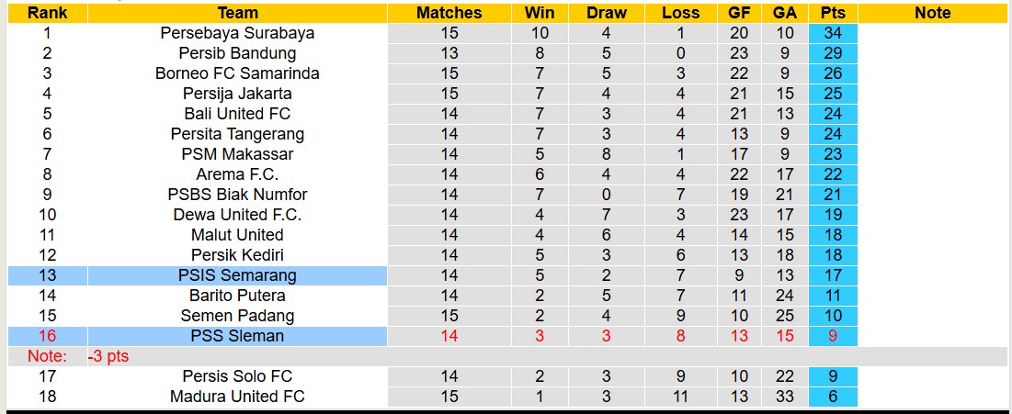Click the red -3 pts note

click(108, 356)
